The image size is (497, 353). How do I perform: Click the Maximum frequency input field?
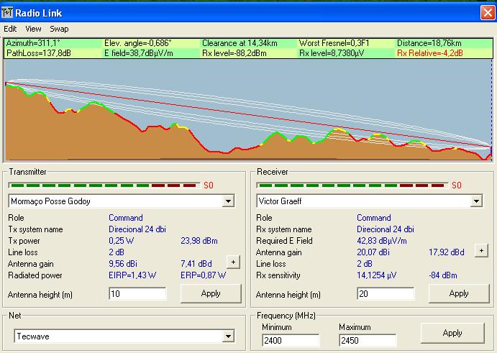[x=367, y=340]
